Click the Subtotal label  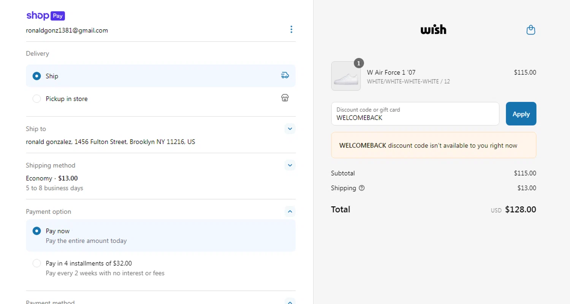coord(343,173)
